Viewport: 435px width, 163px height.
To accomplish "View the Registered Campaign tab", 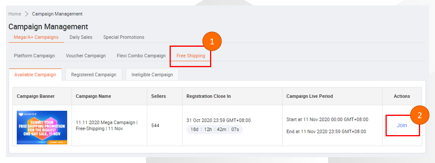I will [93, 75].
